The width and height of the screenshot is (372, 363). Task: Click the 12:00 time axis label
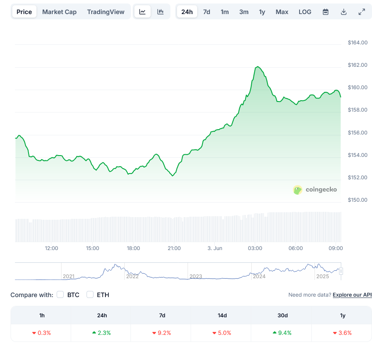(x=51, y=248)
